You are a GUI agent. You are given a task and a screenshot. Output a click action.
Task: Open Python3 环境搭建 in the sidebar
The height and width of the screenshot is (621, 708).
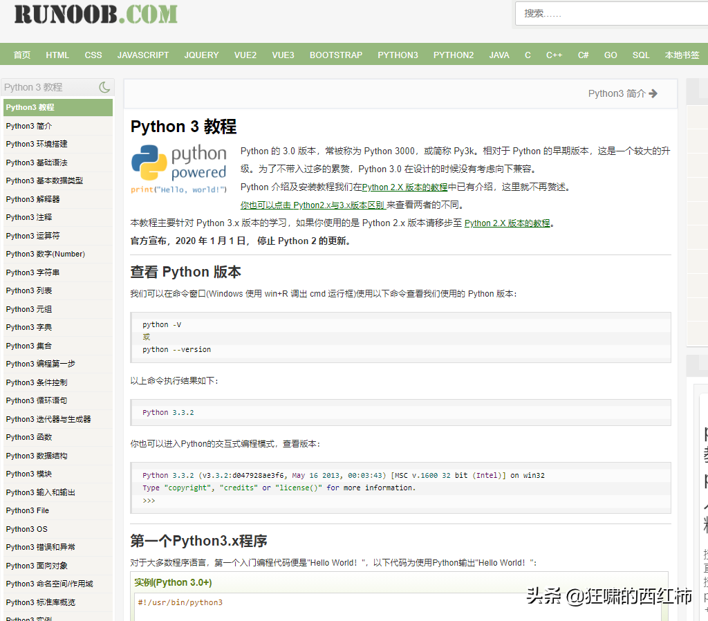tap(58, 144)
